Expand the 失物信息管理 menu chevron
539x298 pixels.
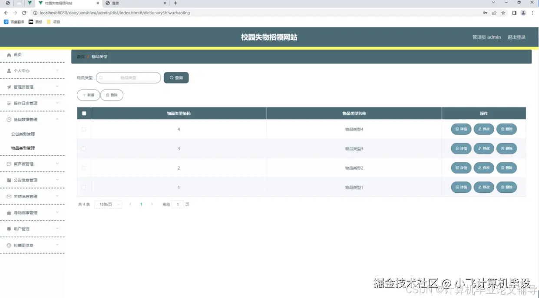point(57,196)
